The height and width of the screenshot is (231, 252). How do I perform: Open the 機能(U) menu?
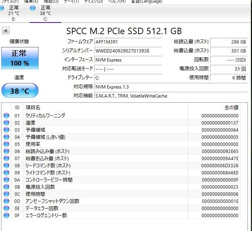coord(51,1)
